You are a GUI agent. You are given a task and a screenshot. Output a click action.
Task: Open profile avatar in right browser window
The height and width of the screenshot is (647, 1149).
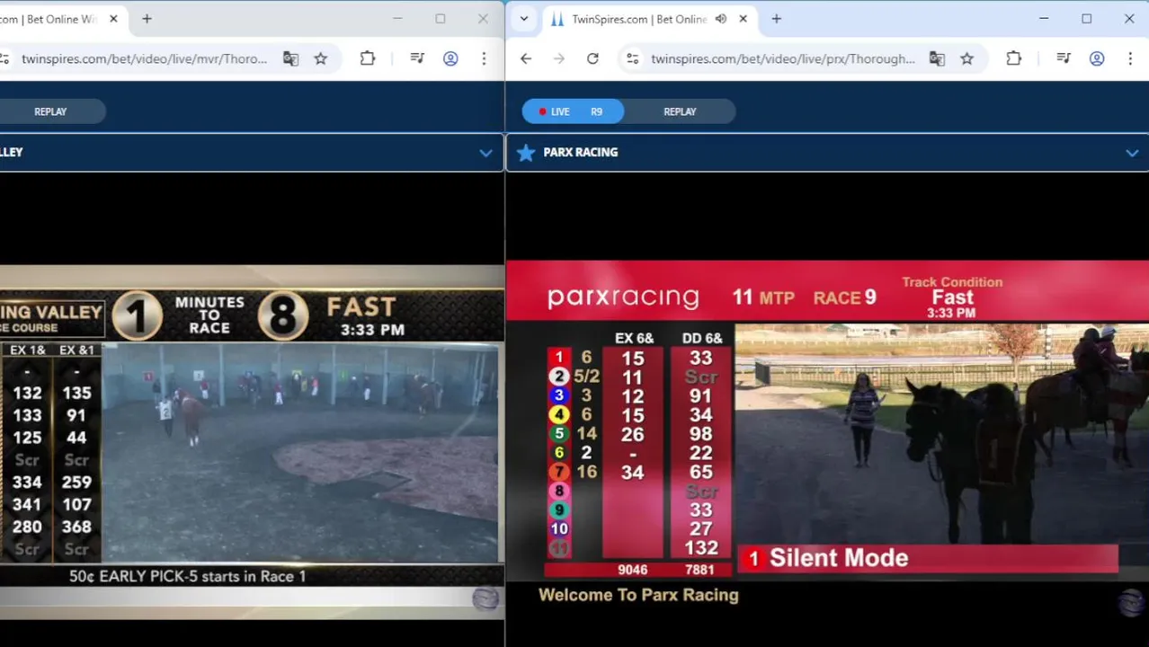pos(1097,58)
